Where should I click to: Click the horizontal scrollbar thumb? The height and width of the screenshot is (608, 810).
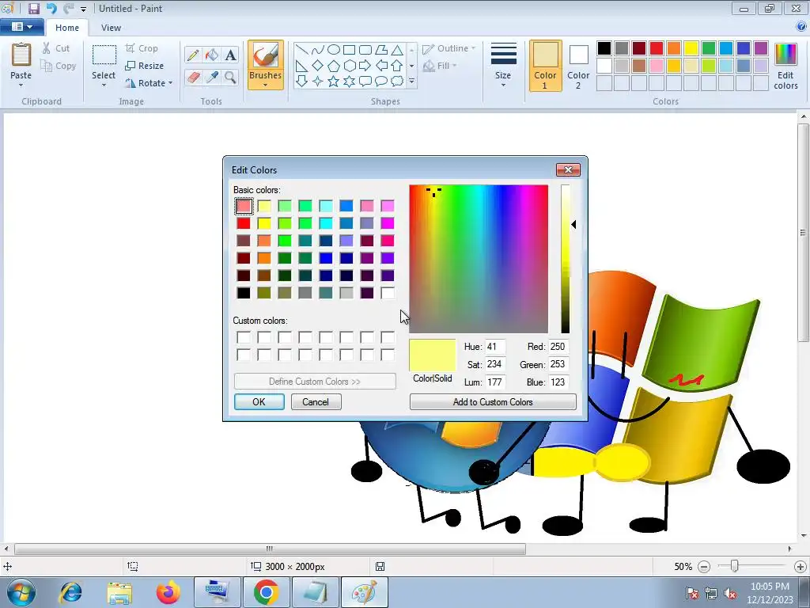(x=270, y=549)
